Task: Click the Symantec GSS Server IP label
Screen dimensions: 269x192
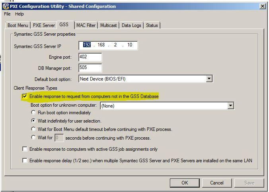Action: 37,46
